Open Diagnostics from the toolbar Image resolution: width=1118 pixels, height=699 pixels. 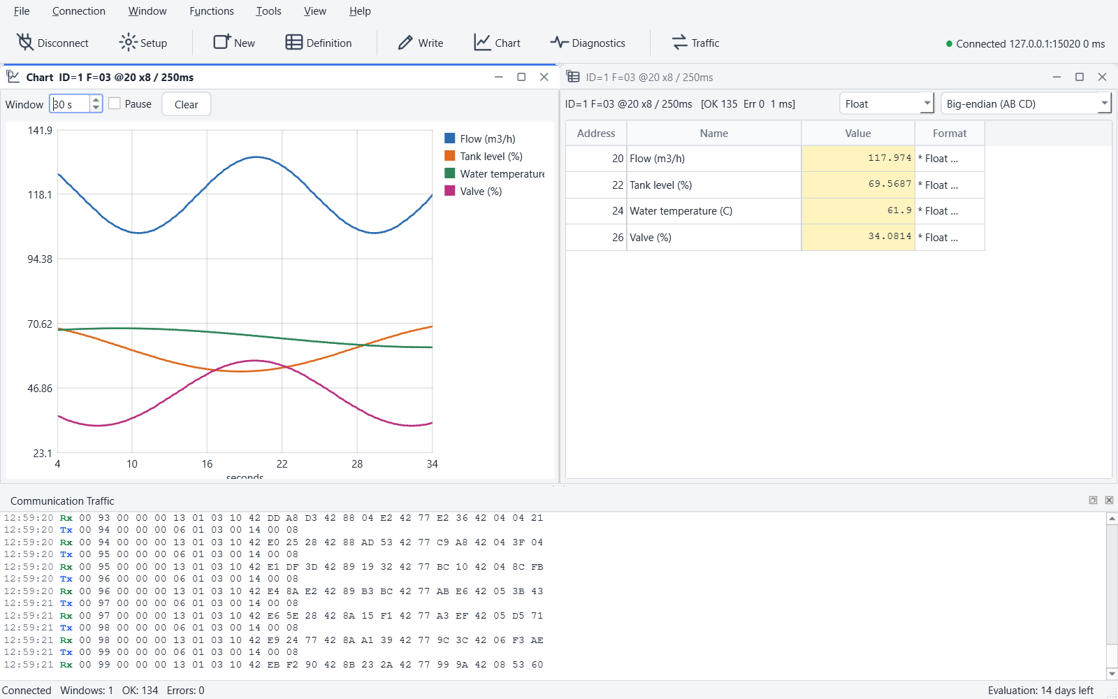coord(588,43)
